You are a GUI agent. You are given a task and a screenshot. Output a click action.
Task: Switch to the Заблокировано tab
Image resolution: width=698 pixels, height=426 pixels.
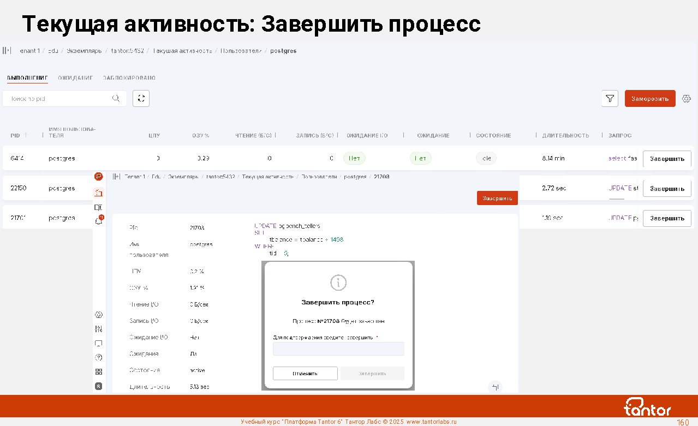[x=129, y=78]
